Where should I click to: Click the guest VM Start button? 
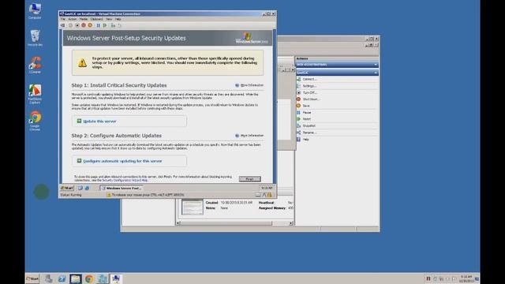click(67, 188)
